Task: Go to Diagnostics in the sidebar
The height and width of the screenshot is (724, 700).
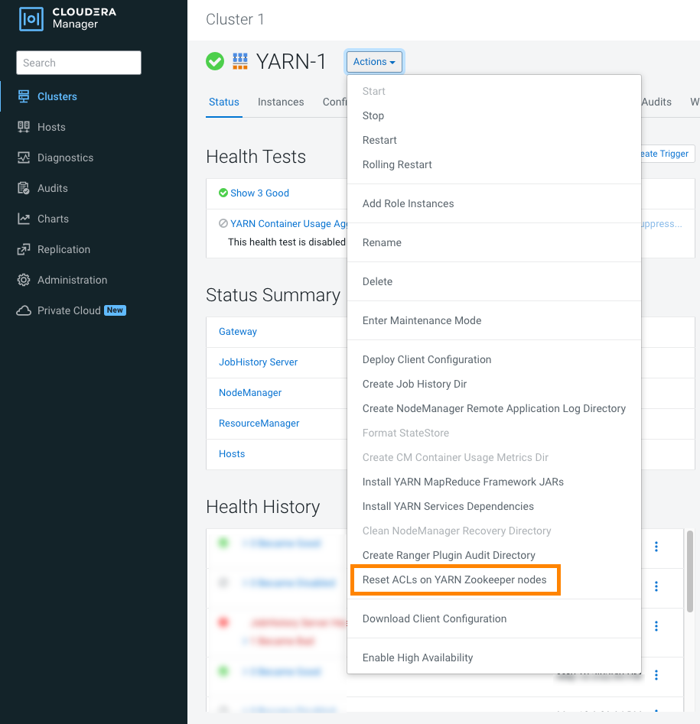Action: (65, 157)
